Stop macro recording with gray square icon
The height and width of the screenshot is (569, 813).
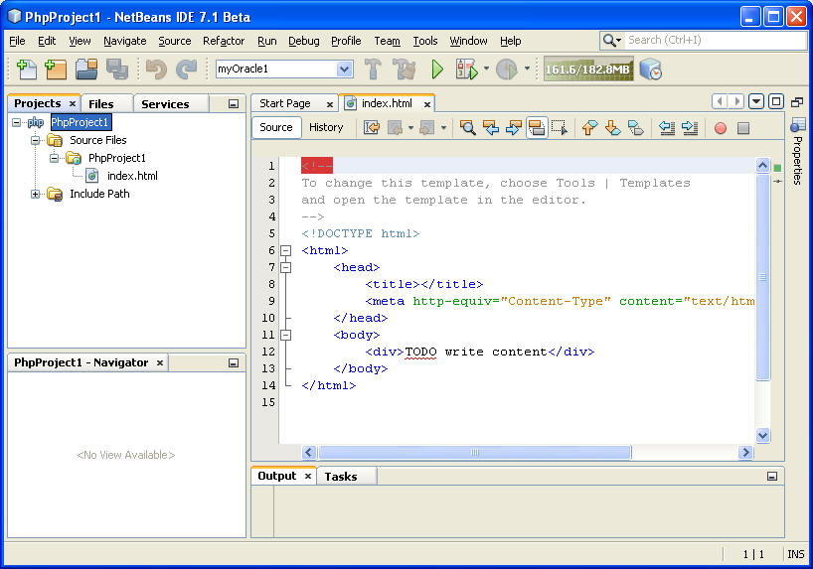tap(743, 128)
